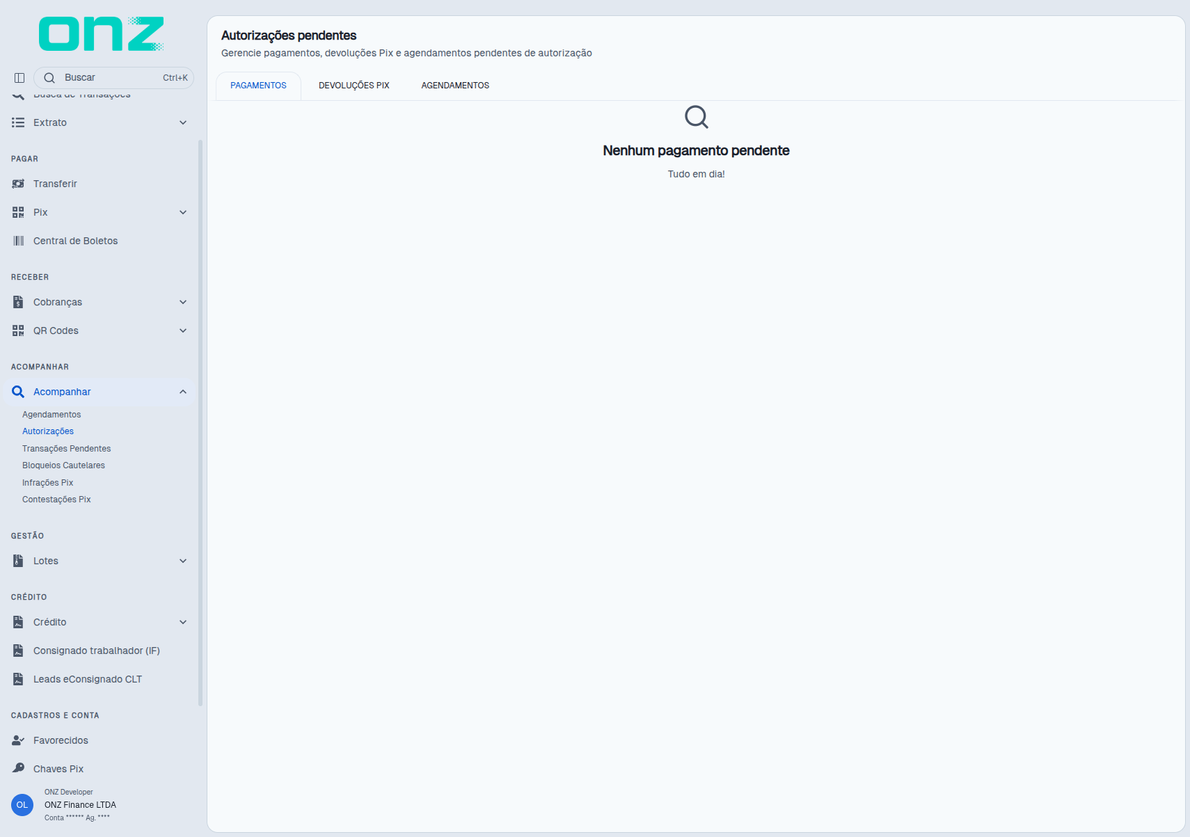
Task: Click the Central de Boletos barcode icon
Action: tap(18, 241)
